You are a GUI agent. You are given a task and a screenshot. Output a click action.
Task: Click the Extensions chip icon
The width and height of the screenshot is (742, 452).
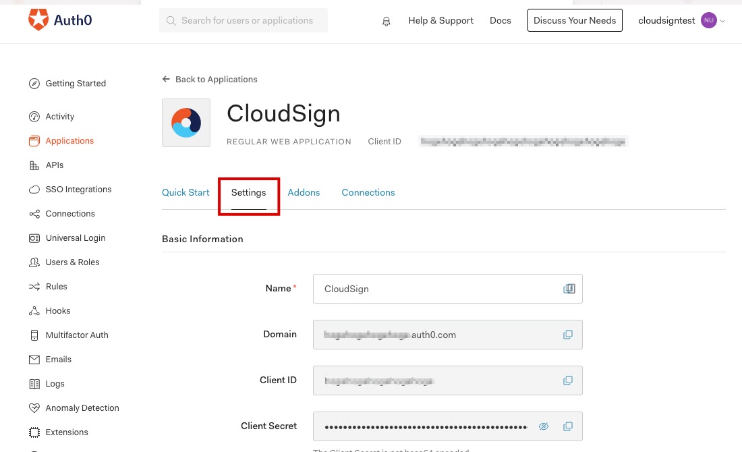click(34, 432)
